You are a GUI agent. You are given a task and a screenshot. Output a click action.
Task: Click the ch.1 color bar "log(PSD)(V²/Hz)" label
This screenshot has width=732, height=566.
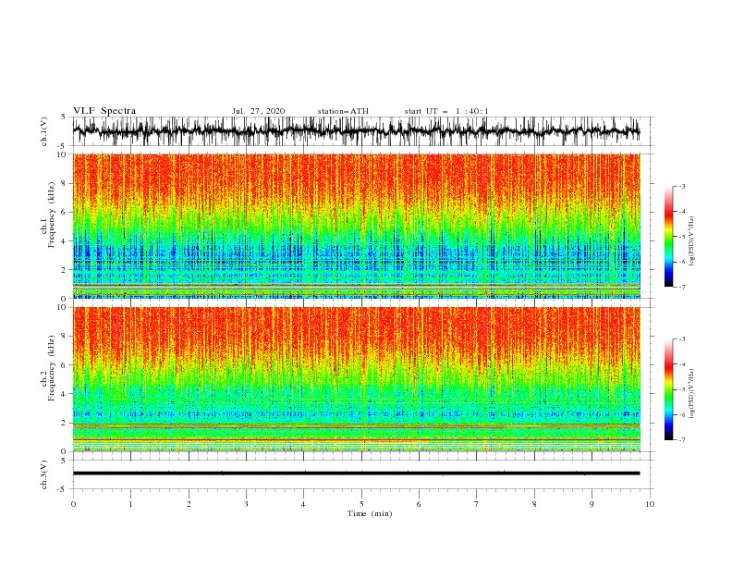(x=691, y=241)
